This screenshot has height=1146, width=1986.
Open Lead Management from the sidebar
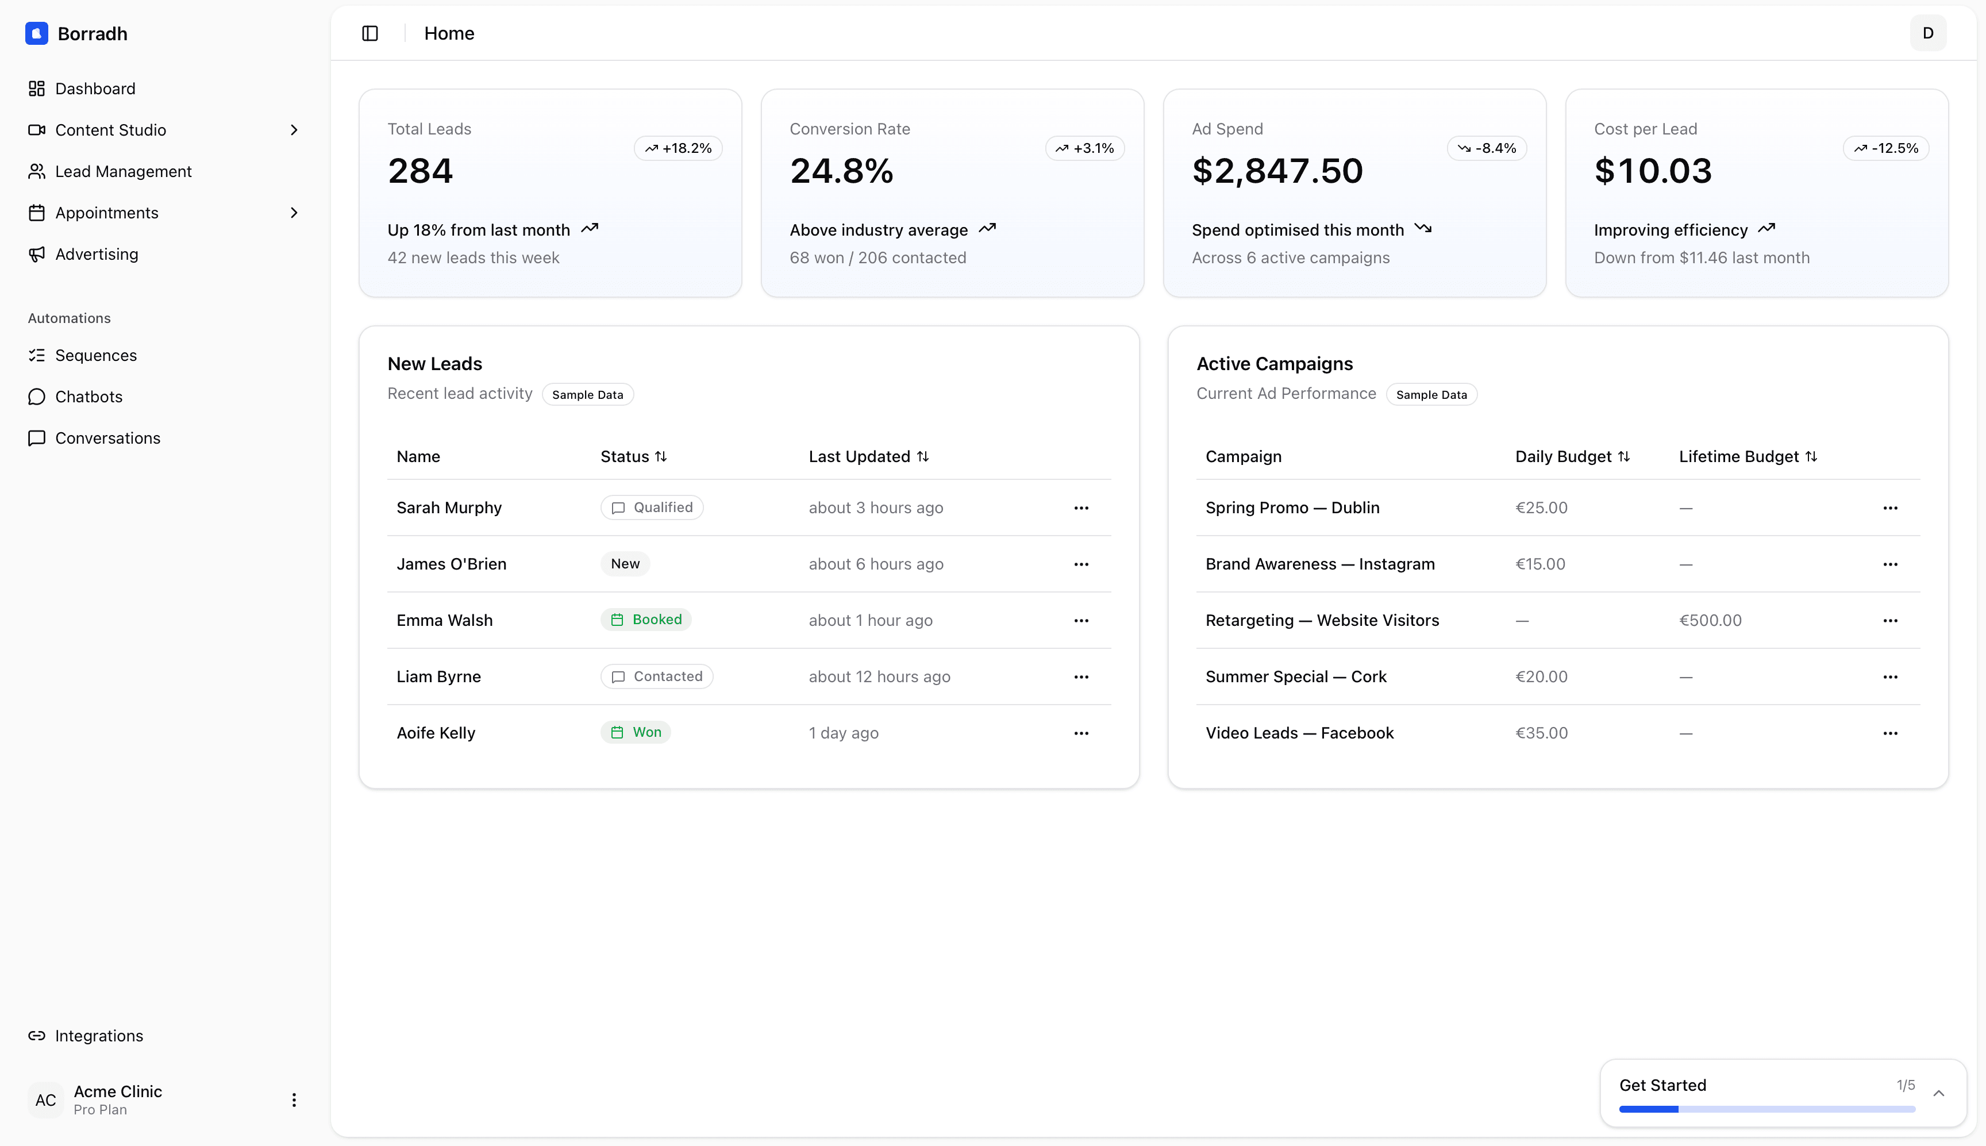(124, 171)
